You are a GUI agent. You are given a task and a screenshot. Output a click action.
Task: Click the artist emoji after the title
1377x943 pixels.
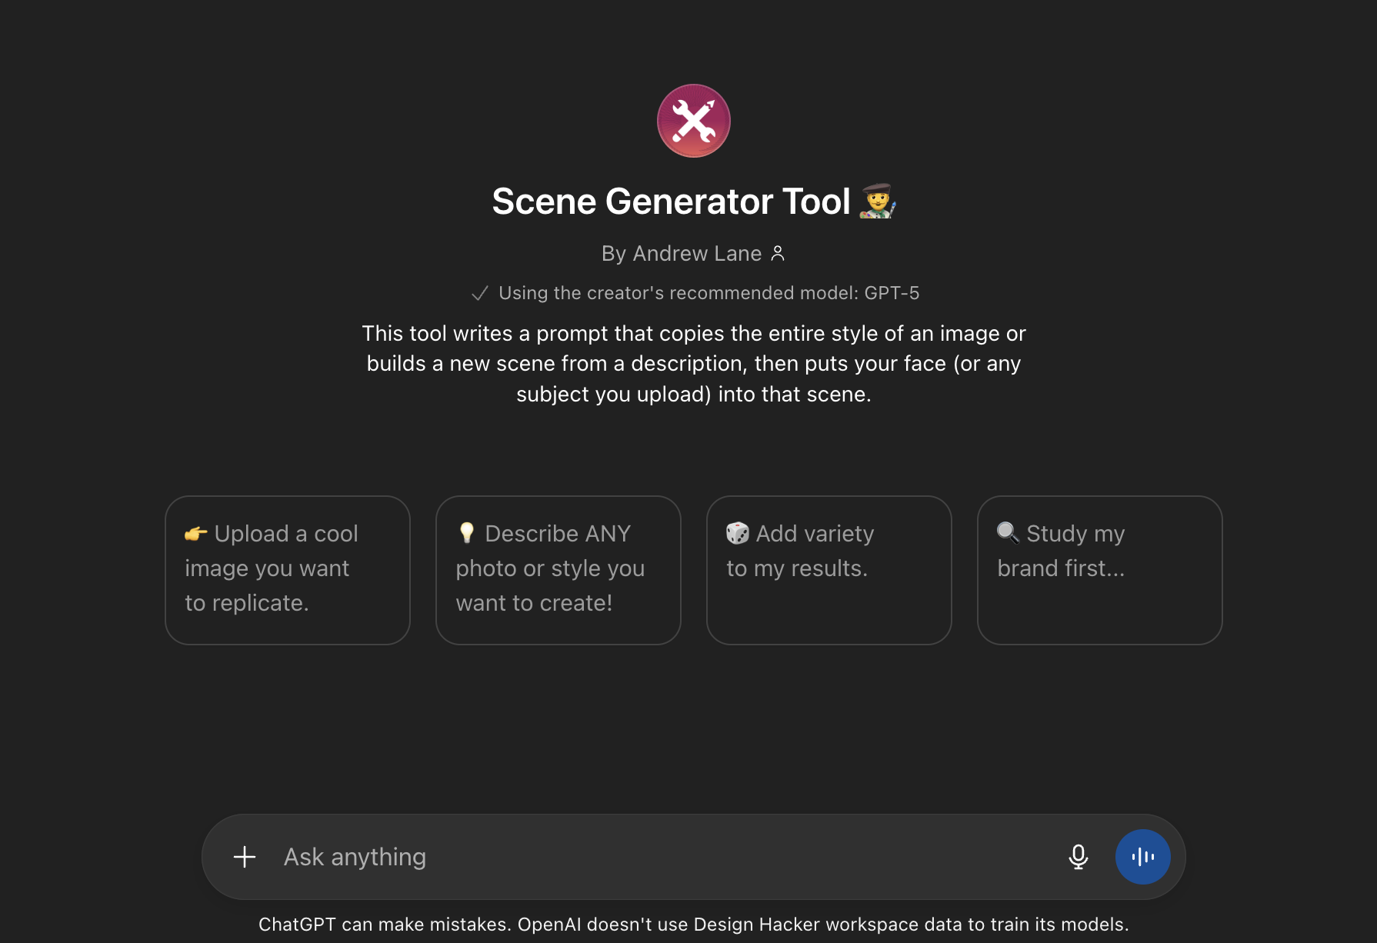[x=878, y=202]
